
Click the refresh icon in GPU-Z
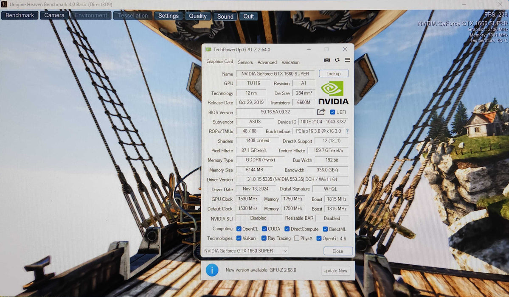(337, 60)
